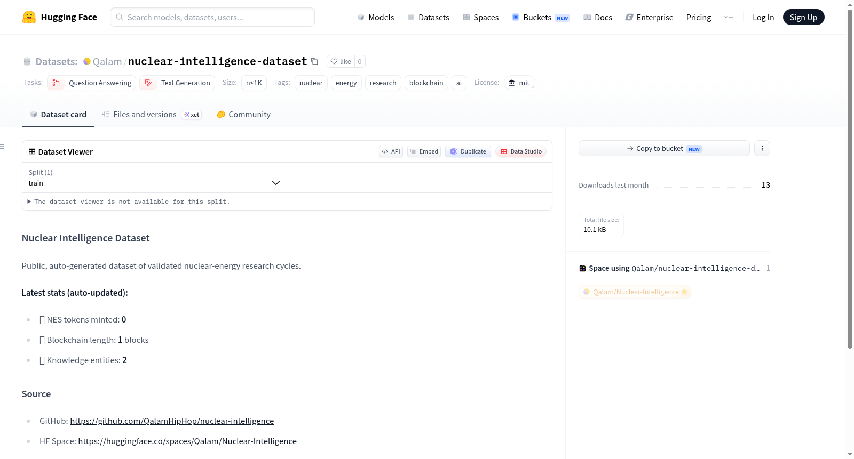Open the HF Space Nuclear-Intelligence link

click(187, 441)
